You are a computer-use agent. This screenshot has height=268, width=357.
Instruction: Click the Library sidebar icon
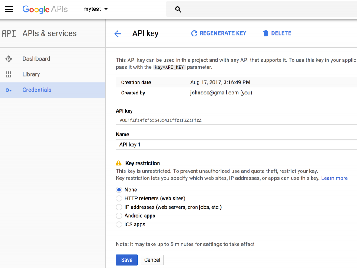pyautogui.click(x=9, y=74)
